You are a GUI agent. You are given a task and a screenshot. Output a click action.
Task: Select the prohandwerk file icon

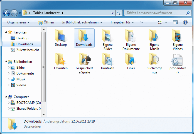coord(178,59)
